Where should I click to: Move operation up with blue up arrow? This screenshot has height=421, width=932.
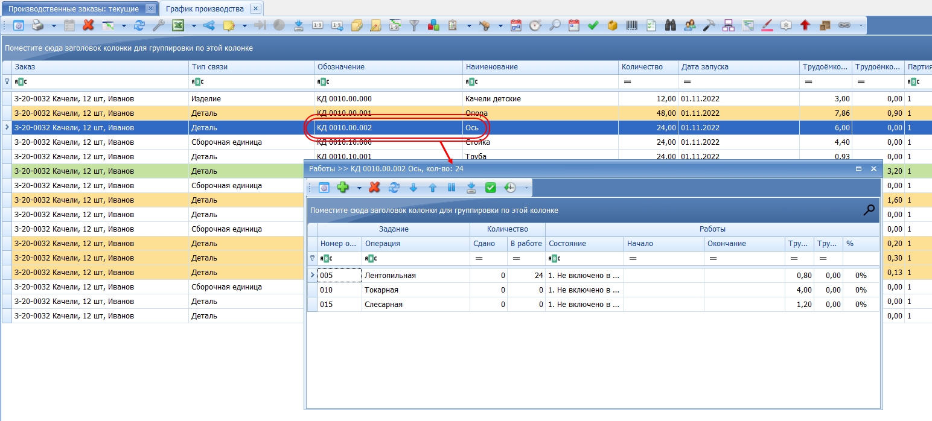[x=433, y=188]
